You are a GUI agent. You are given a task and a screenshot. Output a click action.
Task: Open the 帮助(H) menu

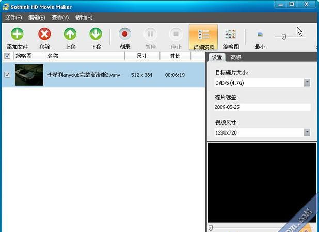click(x=84, y=18)
